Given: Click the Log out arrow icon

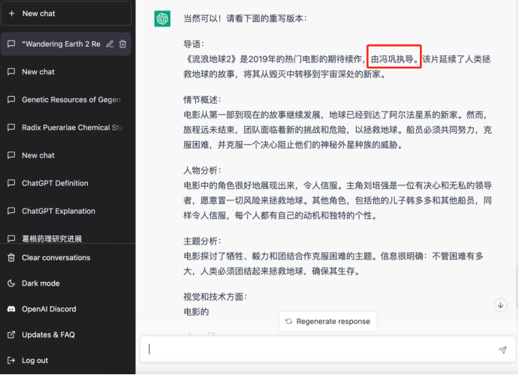Looking at the screenshot, I should coord(11,360).
